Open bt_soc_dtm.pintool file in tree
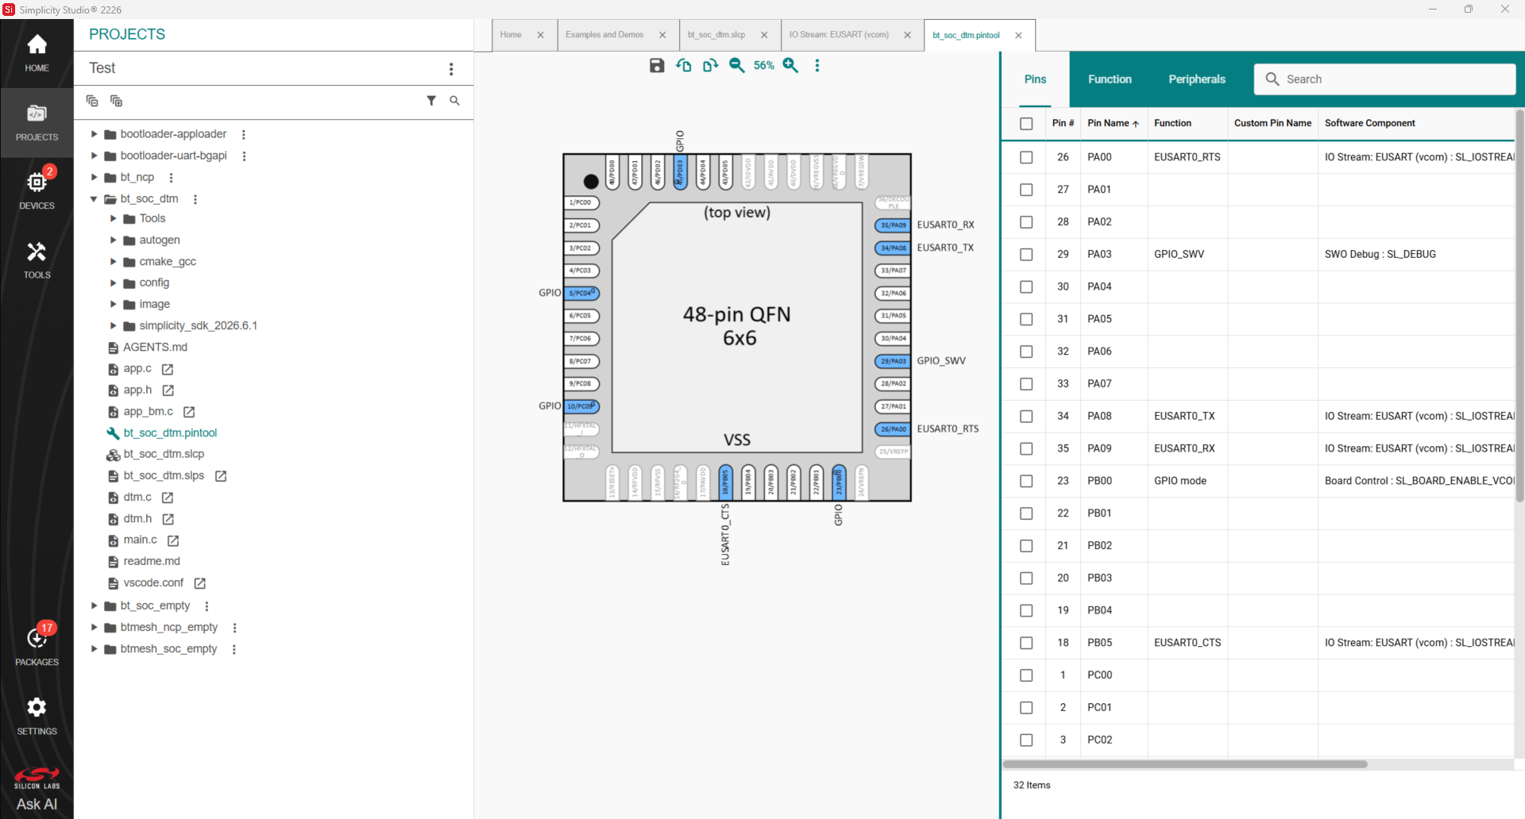 [x=170, y=433]
